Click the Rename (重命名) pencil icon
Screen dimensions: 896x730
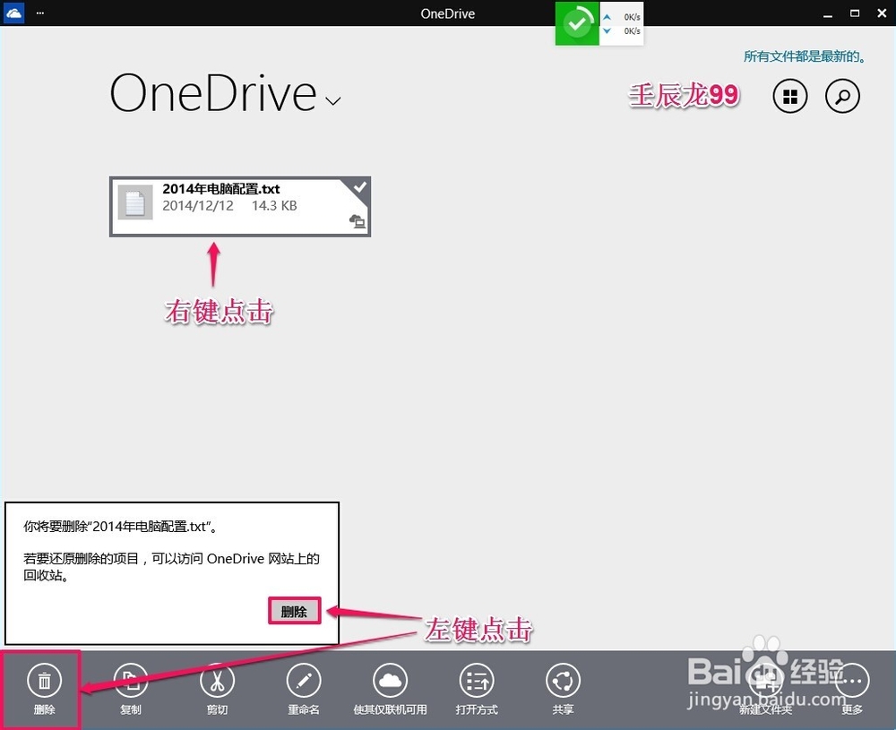(x=304, y=681)
